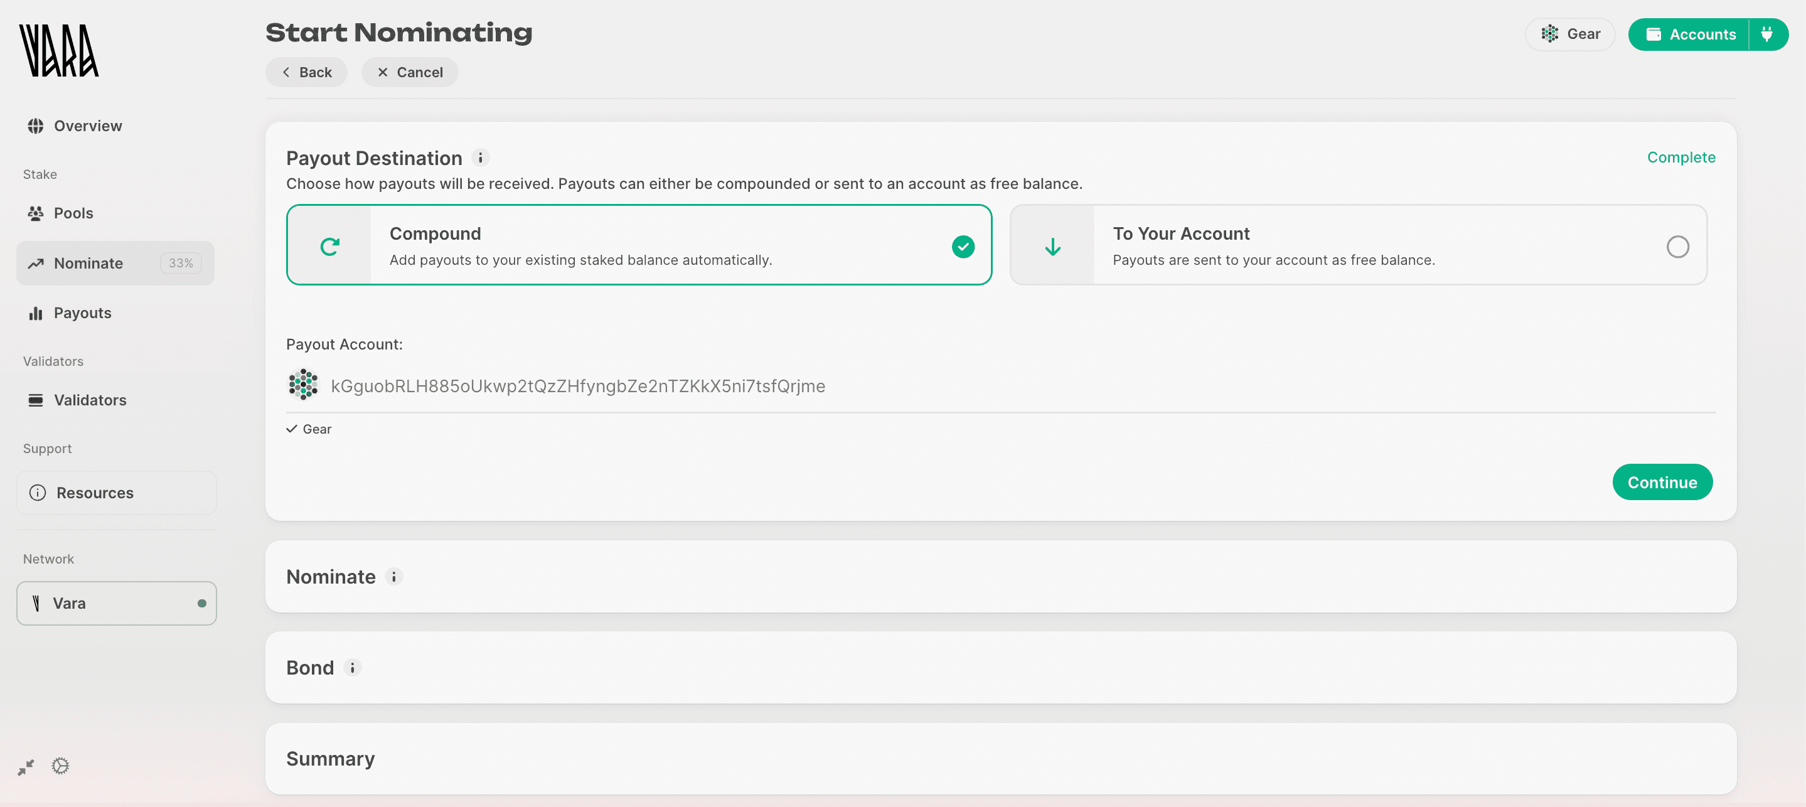The image size is (1806, 807).
Task: Click the payout account identicon
Action: (x=304, y=385)
